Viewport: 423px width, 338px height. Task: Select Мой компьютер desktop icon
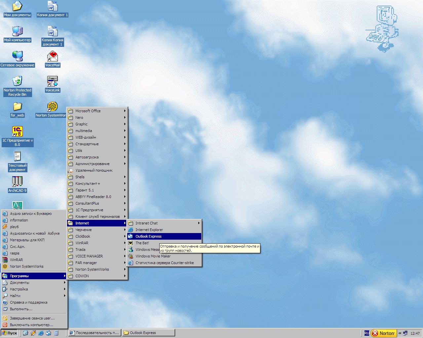(x=17, y=34)
